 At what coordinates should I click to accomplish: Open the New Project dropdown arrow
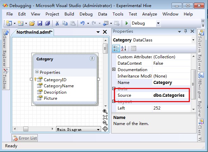click(14, 24)
